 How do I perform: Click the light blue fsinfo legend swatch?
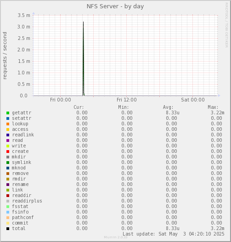coord(8,212)
